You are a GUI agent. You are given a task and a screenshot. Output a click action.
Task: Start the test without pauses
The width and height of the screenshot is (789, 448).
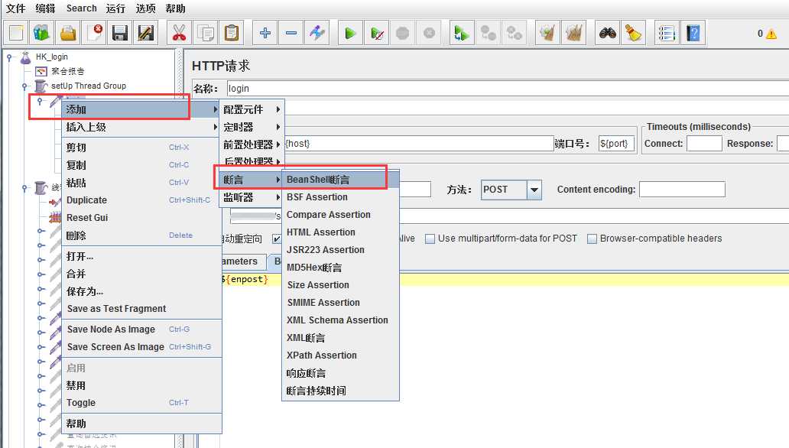[x=377, y=33]
